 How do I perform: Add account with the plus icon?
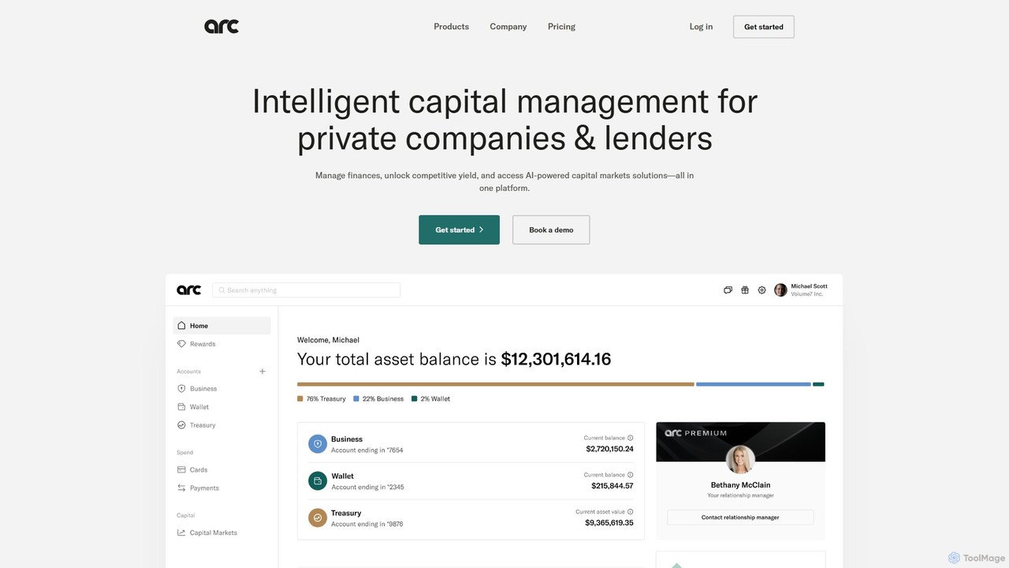tap(262, 372)
